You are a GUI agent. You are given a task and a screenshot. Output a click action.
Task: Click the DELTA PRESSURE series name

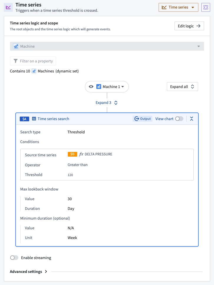click(98, 154)
